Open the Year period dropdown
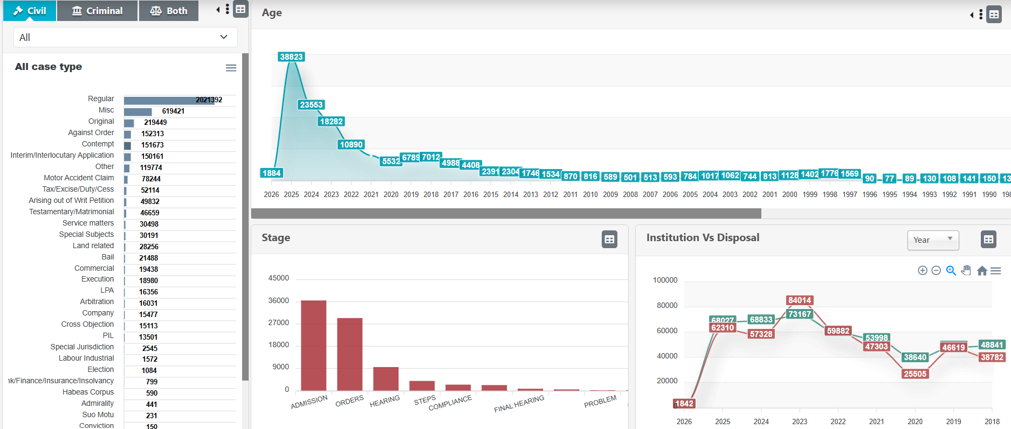 click(x=933, y=240)
